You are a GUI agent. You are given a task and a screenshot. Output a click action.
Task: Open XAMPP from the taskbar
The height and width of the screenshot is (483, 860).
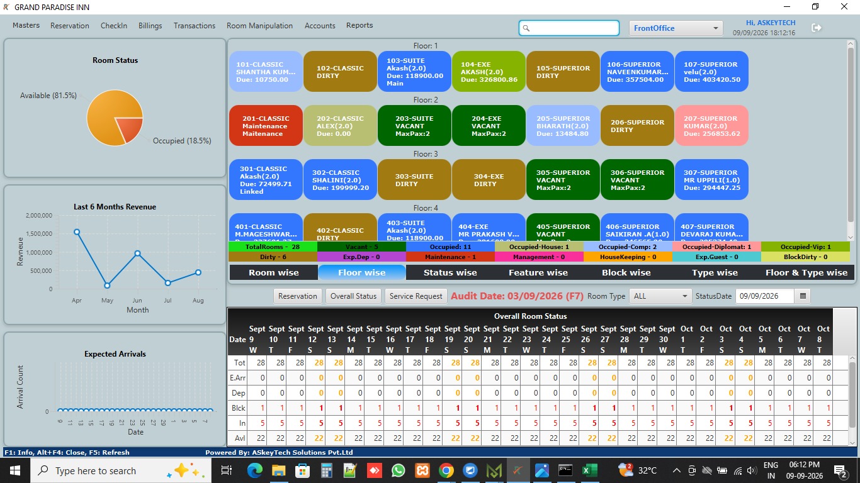[x=422, y=470]
